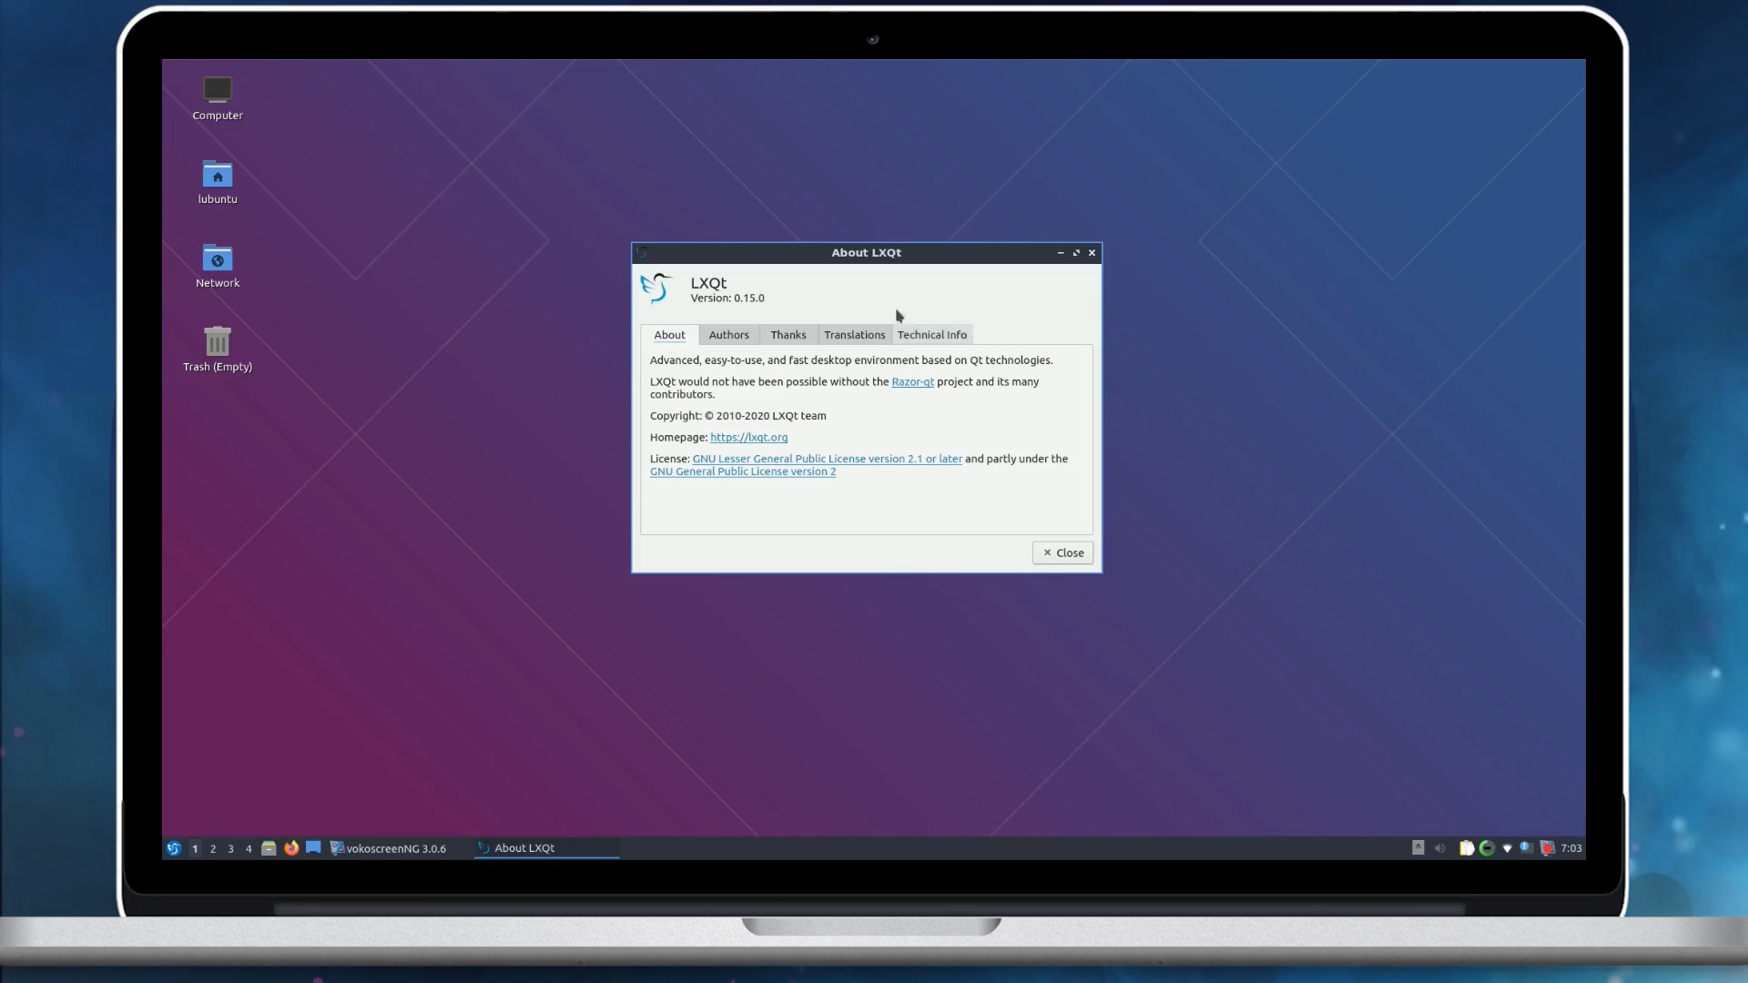Open the Trash desktop icon
1748x983 pixels.
pyautogui.click(x=217, y=343)
